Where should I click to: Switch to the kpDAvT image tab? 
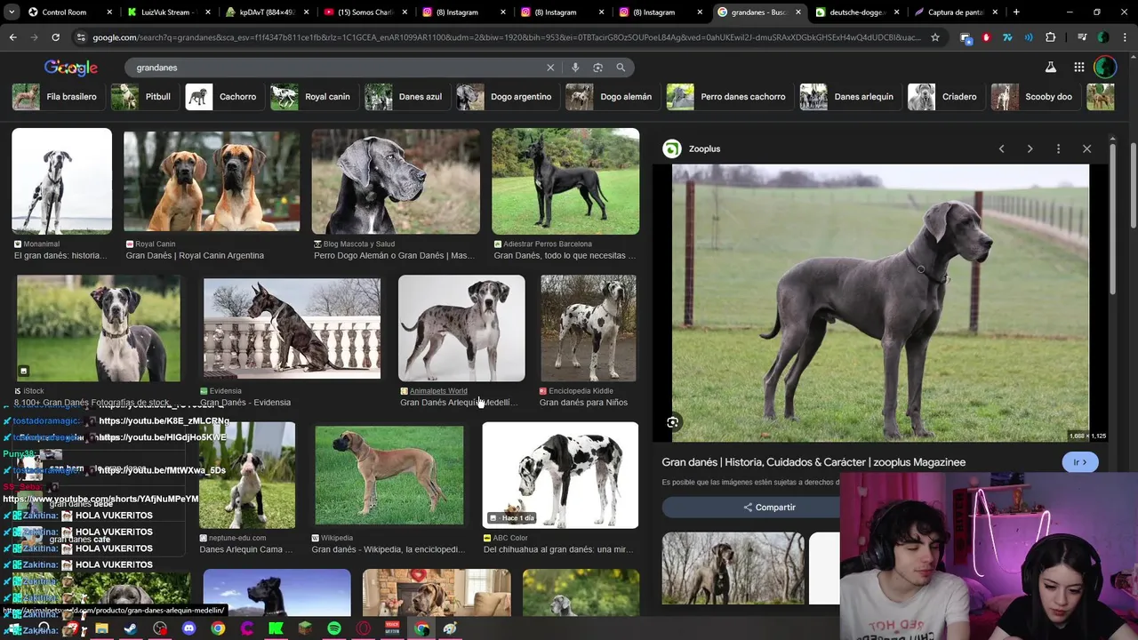point(265,12)
